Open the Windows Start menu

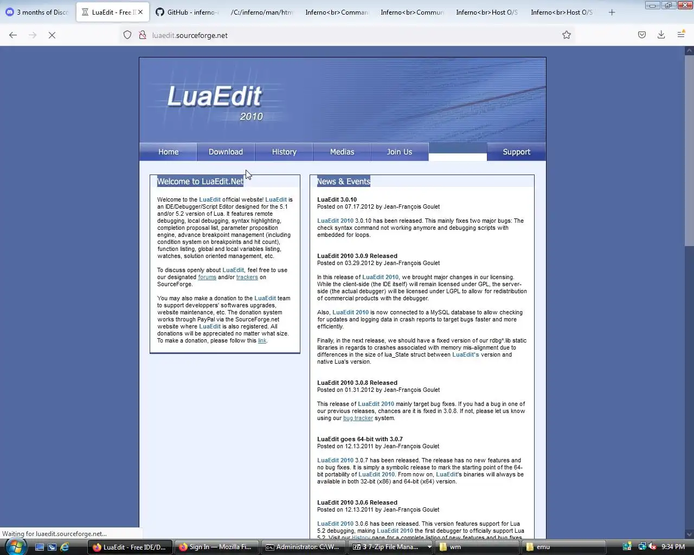[15, 546]
